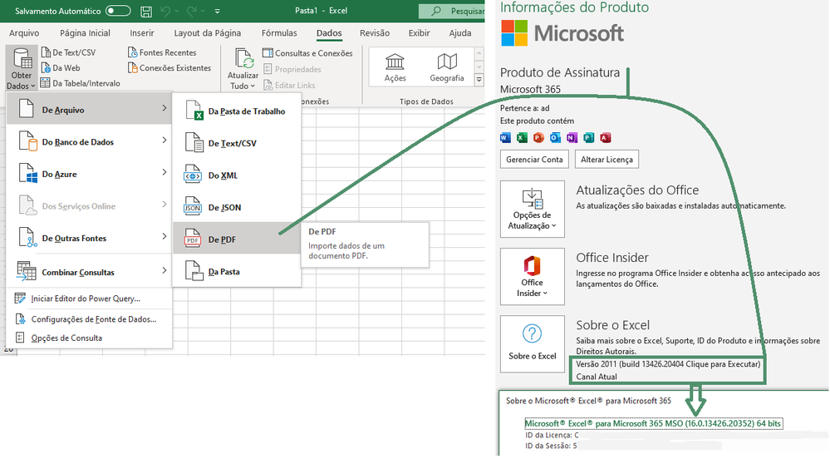Click the OneNote app icon
Image resolution: width=830 pixels, height=459 pixels.
click(x=571, y=138)
